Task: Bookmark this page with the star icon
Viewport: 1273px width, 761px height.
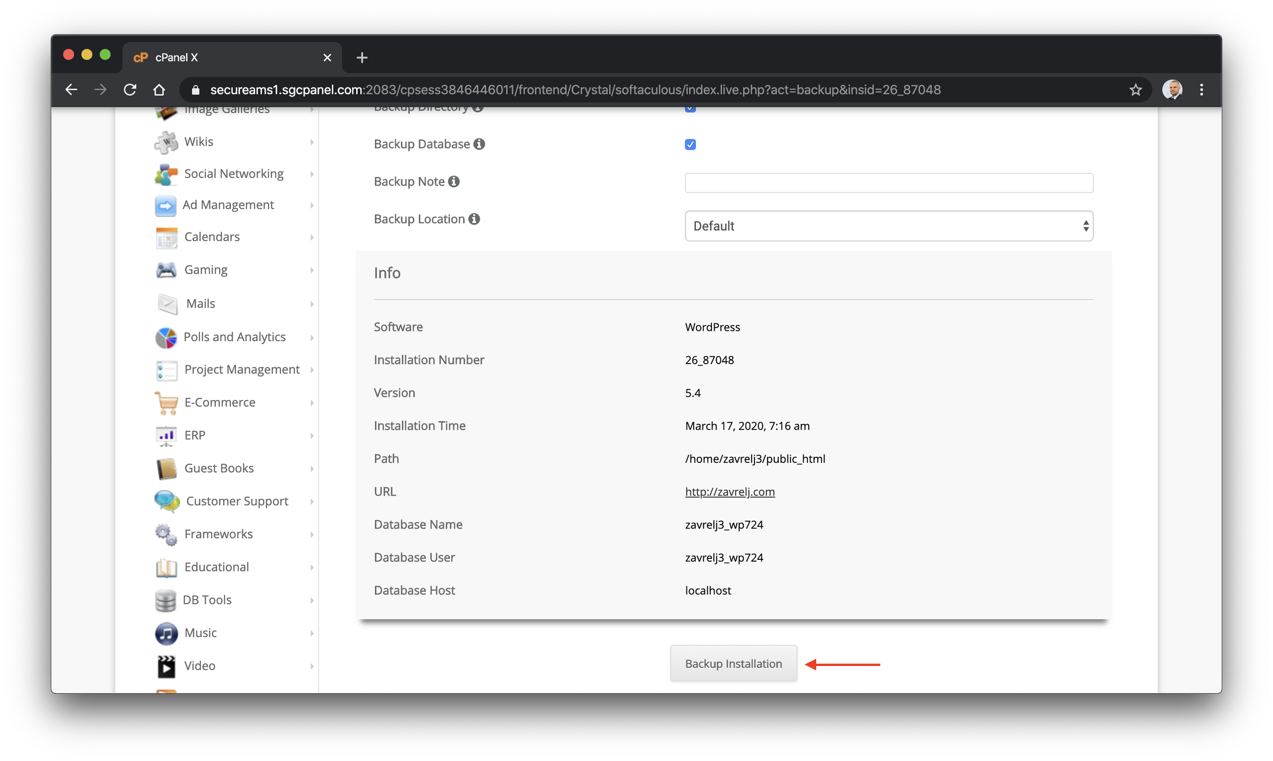Action: pos(1135,90)
